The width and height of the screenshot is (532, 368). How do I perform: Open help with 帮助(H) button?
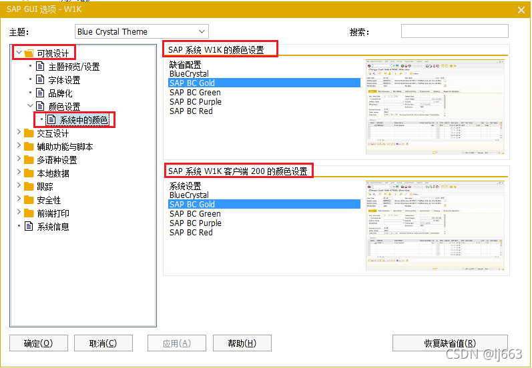(242, 343)
